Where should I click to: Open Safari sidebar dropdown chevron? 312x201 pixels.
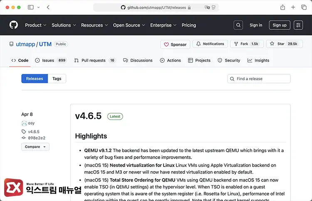pyautogui.click(x=38, y=7)
